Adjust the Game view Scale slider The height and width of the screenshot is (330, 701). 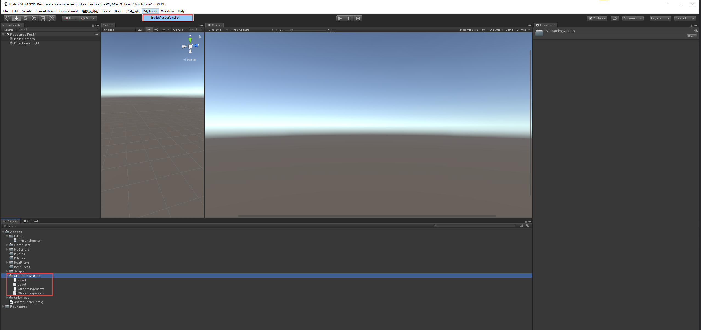coord(292,30)
